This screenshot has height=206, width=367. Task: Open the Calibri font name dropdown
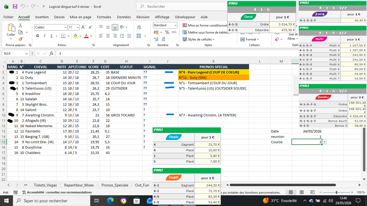click(x=66, y=27)
